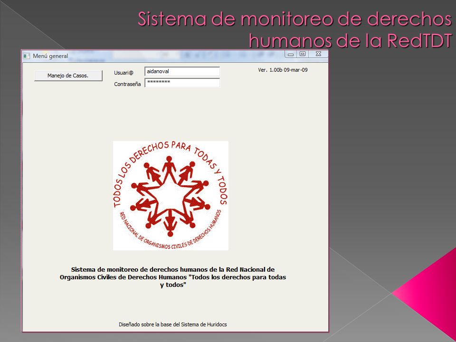Click the 'Menú general' window title text

50,56
